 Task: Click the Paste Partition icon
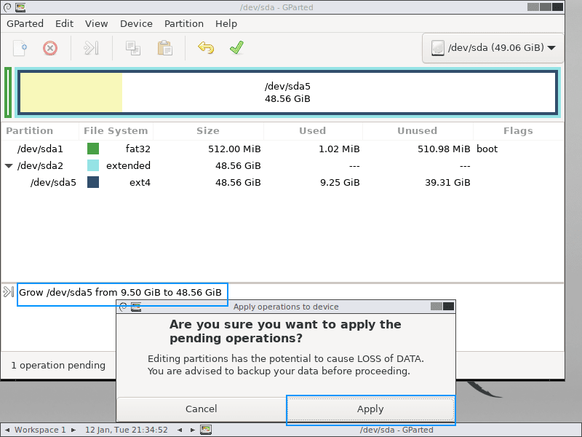point(164,48)
